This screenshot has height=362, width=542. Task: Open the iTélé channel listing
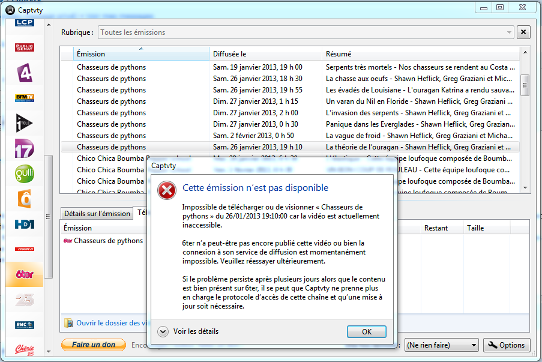tap(24, 123)
